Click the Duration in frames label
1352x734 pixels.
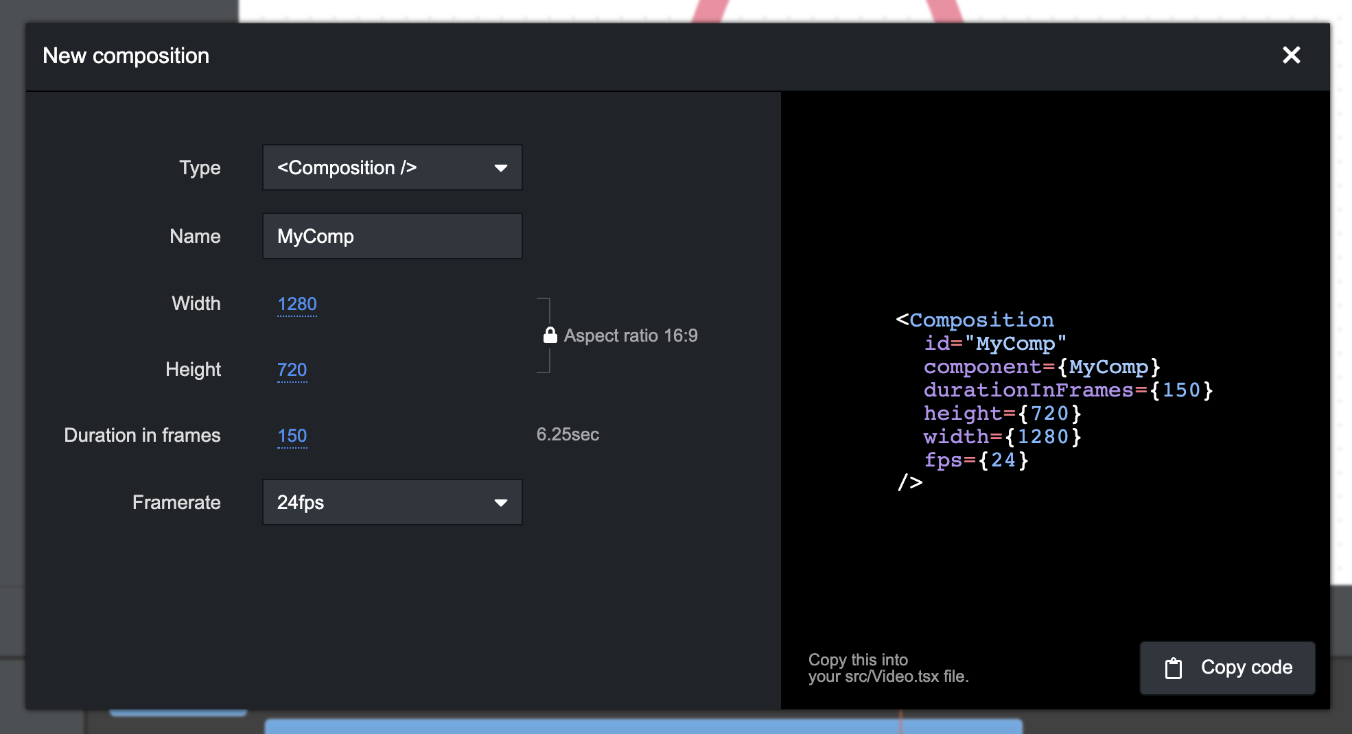click(x=142, y=436)
